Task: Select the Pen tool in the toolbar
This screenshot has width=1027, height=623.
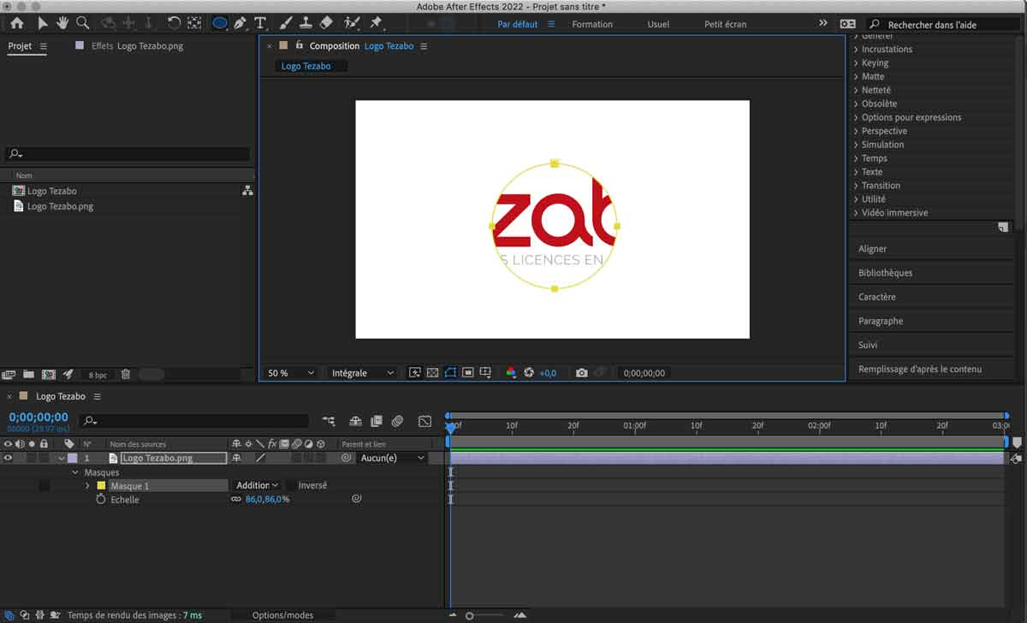Action: pos(240,23)
